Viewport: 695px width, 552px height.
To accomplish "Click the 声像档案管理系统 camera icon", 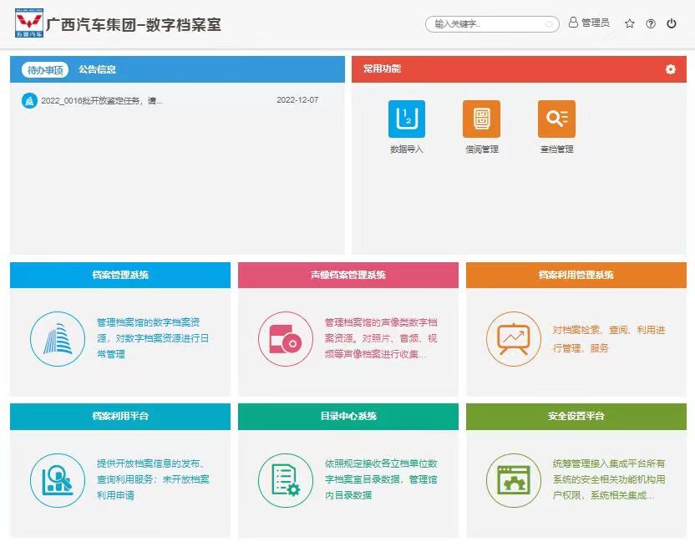I will point(286,338).
